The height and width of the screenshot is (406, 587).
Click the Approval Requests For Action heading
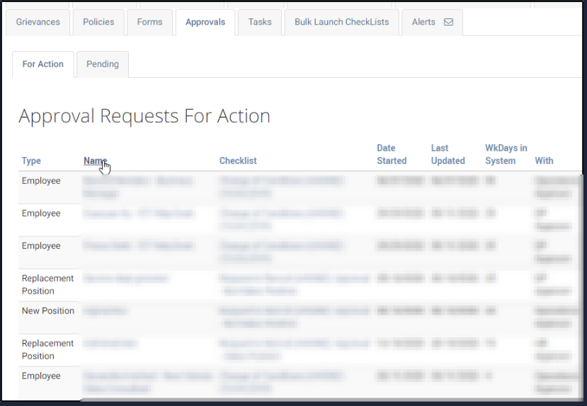(144, 116)
